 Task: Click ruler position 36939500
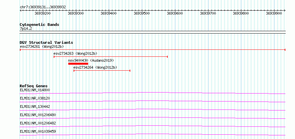pos(142,13)
